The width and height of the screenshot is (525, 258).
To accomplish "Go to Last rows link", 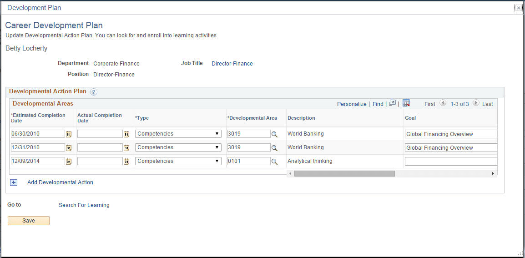I will (488, 104).
